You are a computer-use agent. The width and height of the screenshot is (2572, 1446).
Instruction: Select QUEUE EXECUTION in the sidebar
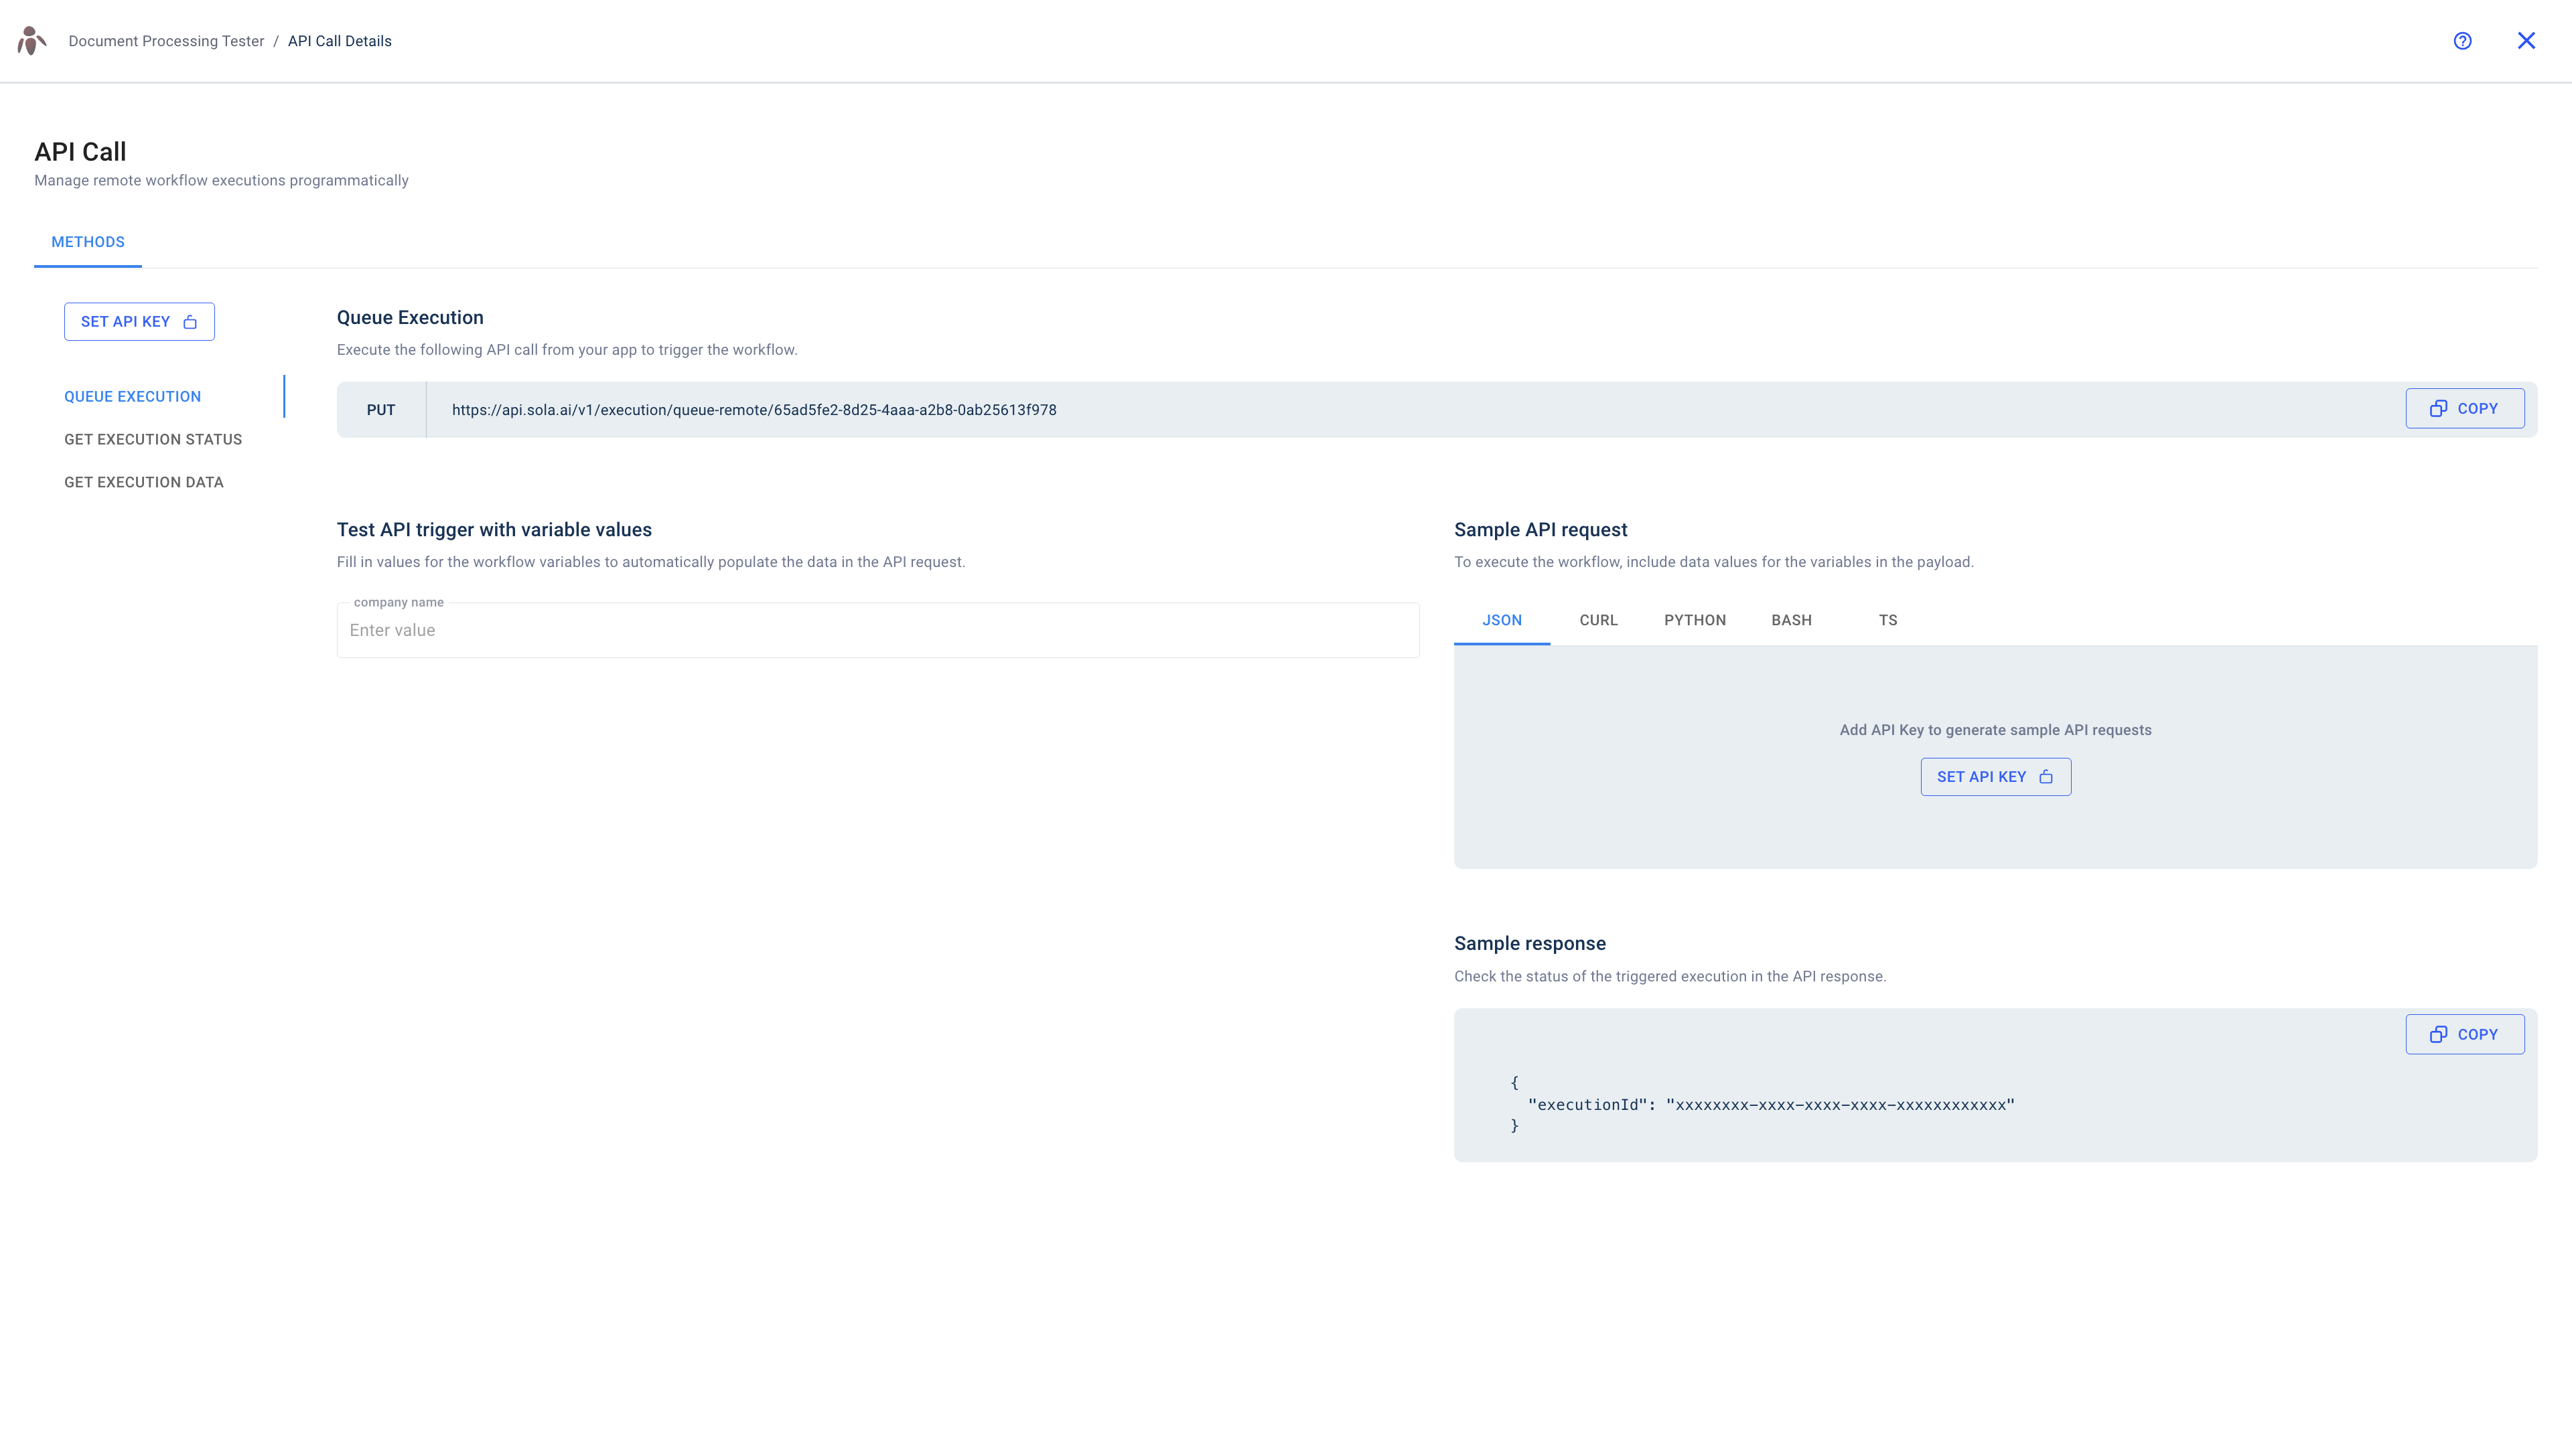pos(133,396)
